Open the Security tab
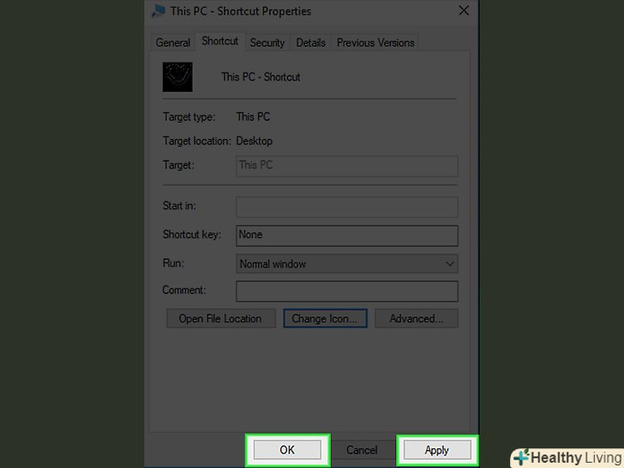 point(267,43)
